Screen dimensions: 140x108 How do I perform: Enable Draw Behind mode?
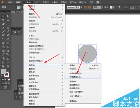point(6,83)
